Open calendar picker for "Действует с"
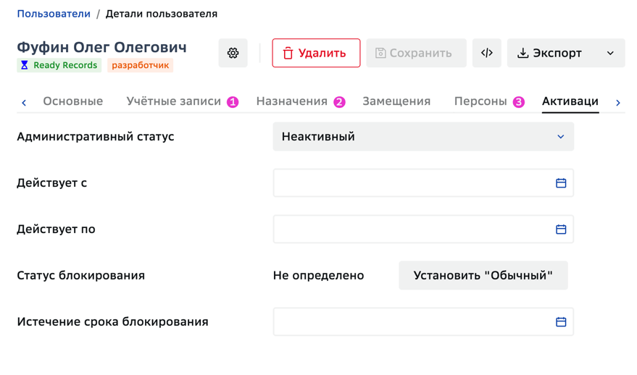Image resolution: width=637 pixels, height=375 pixels. 561,183
